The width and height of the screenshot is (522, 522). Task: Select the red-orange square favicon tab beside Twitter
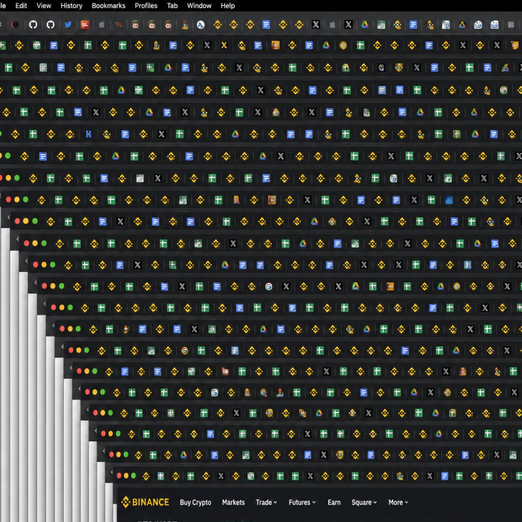click(x=85, y=24)
